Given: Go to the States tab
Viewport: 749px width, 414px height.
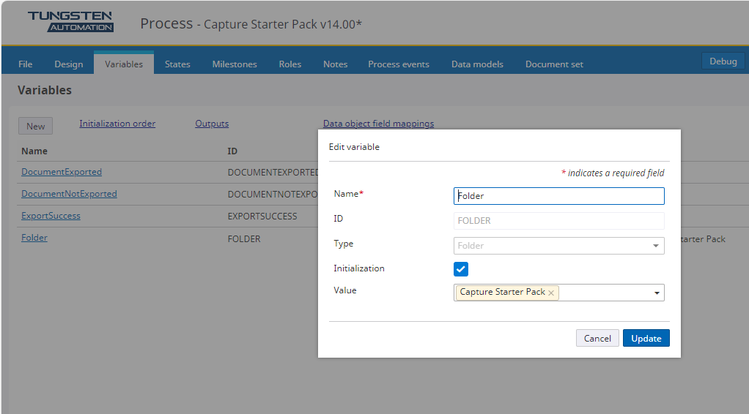Looking at the screenshot, I should pos(177,64).
